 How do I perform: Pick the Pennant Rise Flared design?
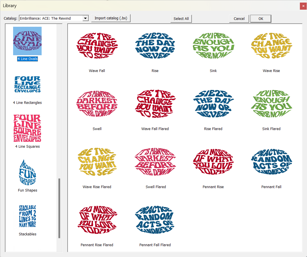tap(97, 220)
